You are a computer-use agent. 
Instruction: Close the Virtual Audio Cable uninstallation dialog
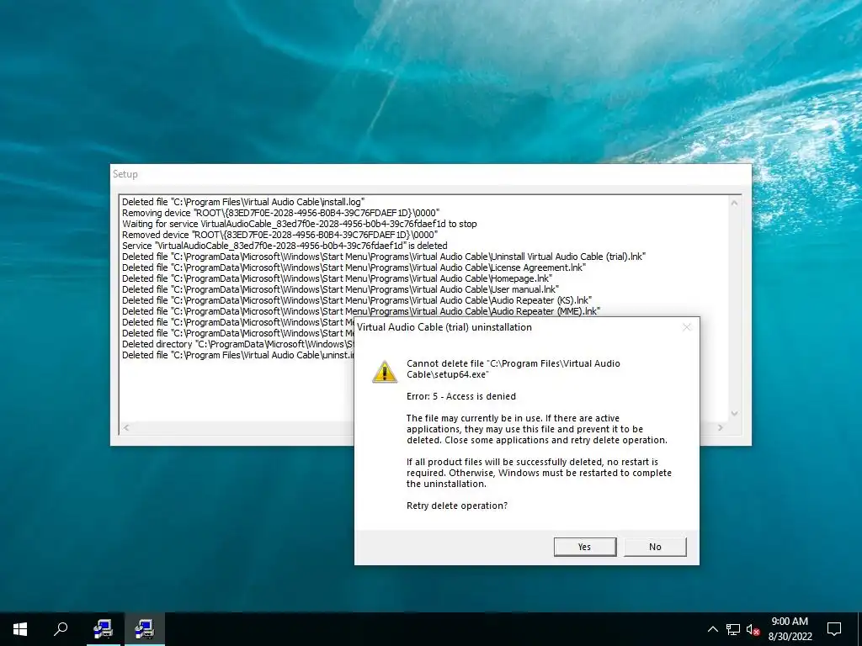tap(687, 327)
